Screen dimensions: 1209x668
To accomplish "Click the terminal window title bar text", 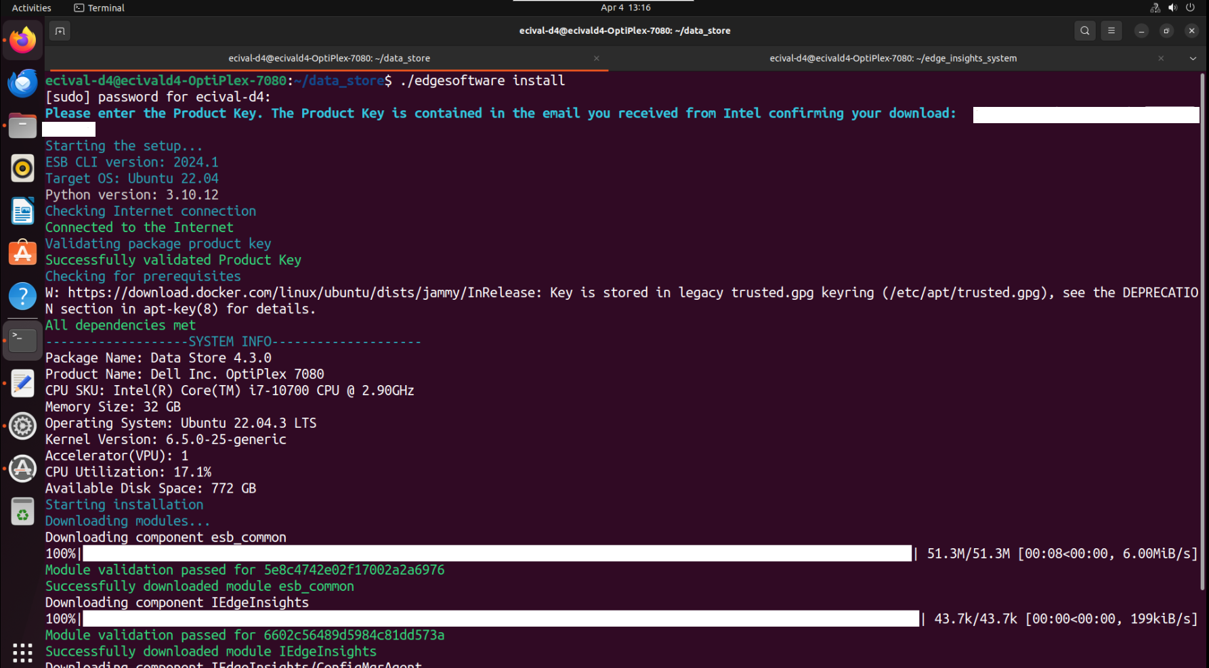I will (x=624, y=30).
